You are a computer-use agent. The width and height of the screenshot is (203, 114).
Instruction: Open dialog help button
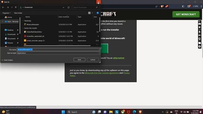coord(98,13)
